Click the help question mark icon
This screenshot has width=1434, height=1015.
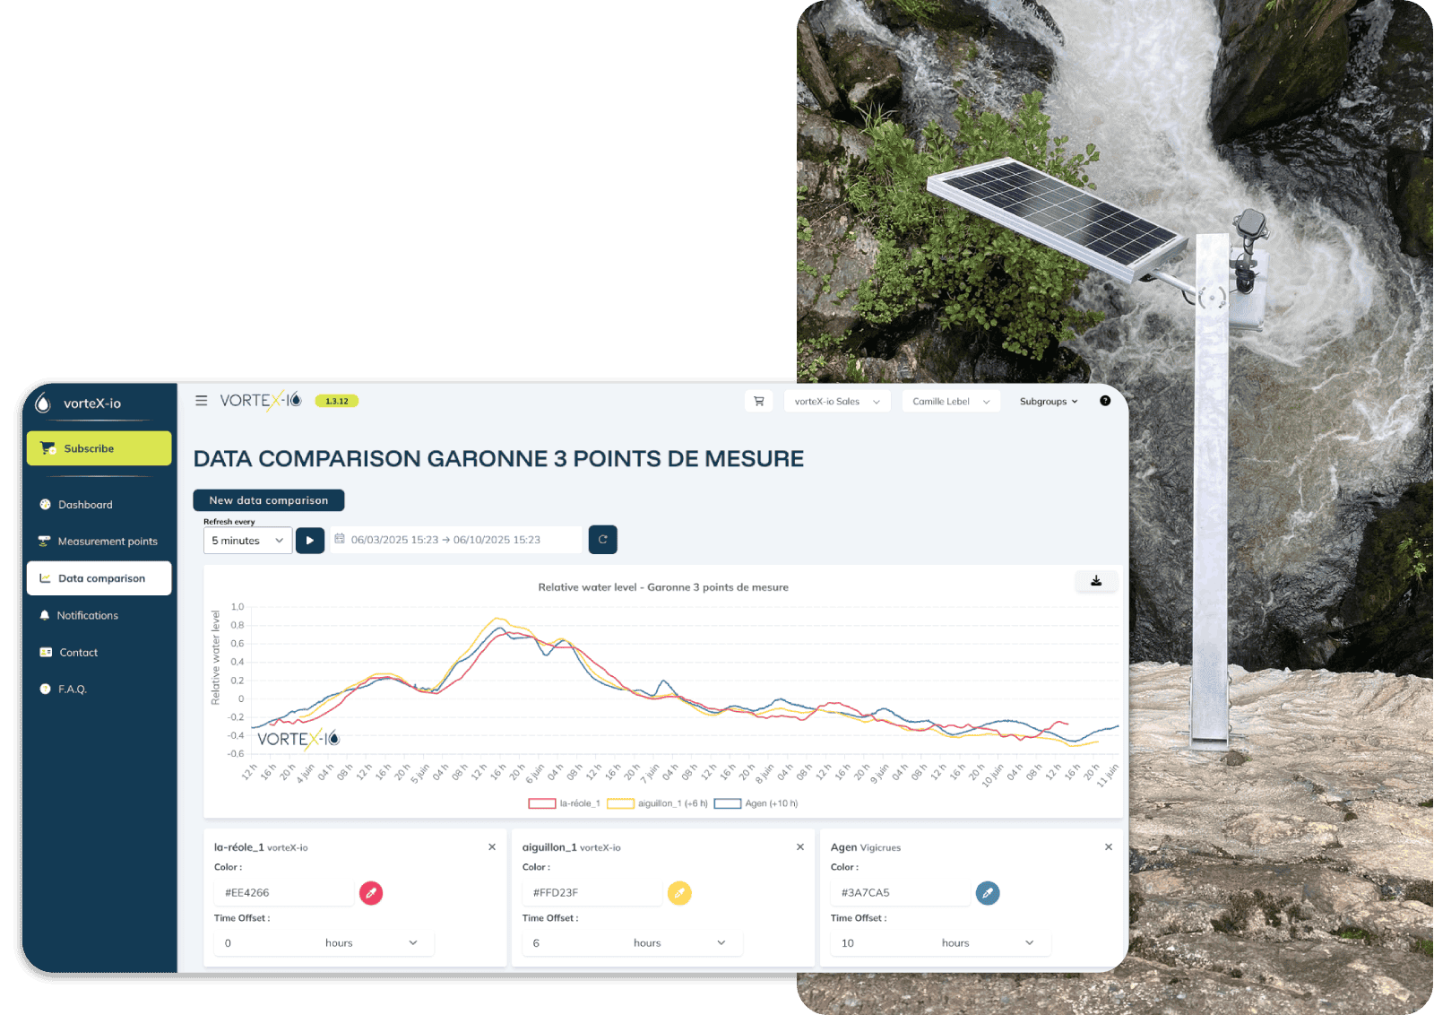[1105, 401]
